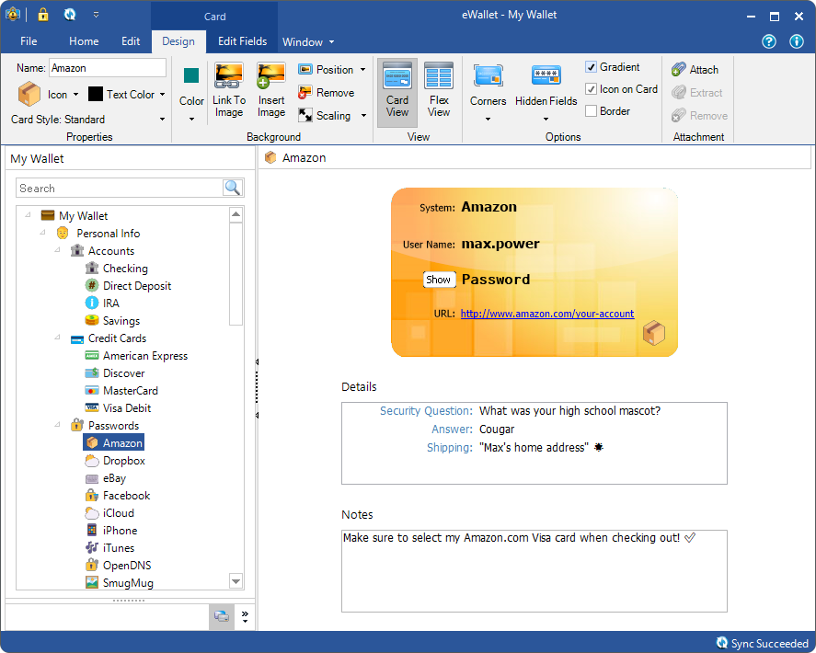The width and height of the screenshot is (816, 653).
Task: Click in the Notes text area
Action: click(534, 571)
